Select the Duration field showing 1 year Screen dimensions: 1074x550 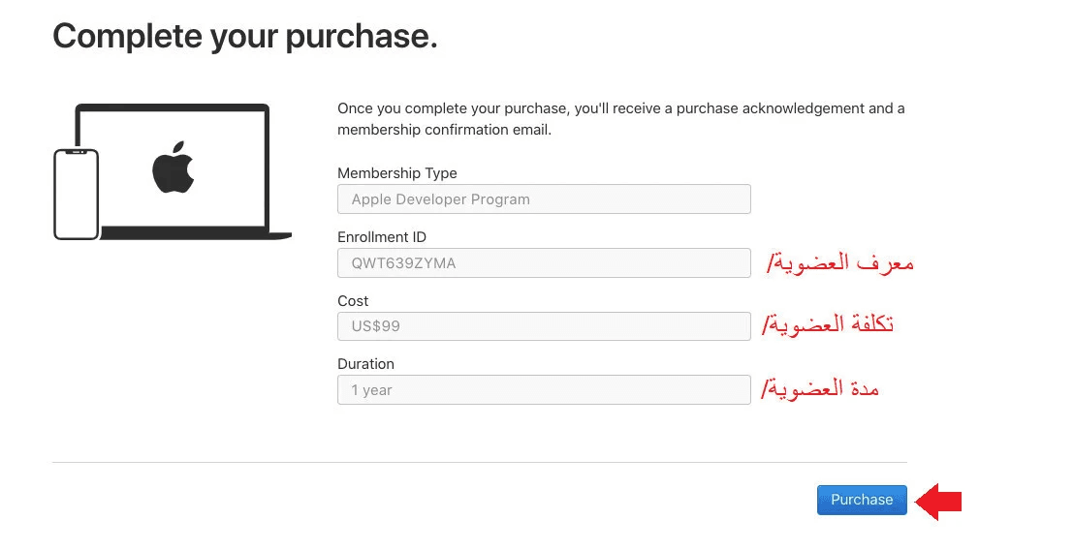click(543, 390)
